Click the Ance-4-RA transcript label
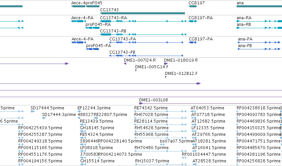 point(83,18)
